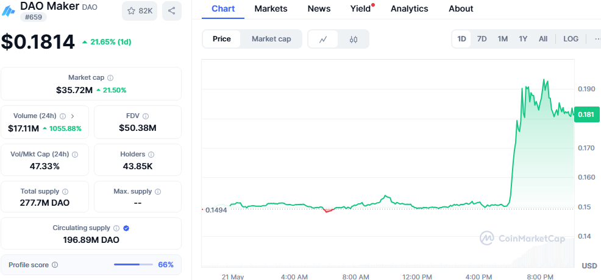Screen dimensions: 601x280
Task: Toggle the LOG scale option
Action: 571,39
